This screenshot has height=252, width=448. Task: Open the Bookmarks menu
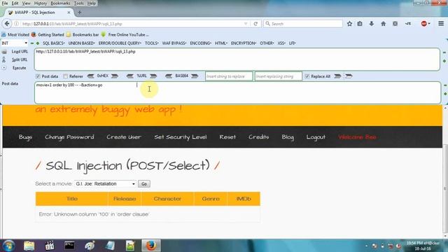click(60, 3)
